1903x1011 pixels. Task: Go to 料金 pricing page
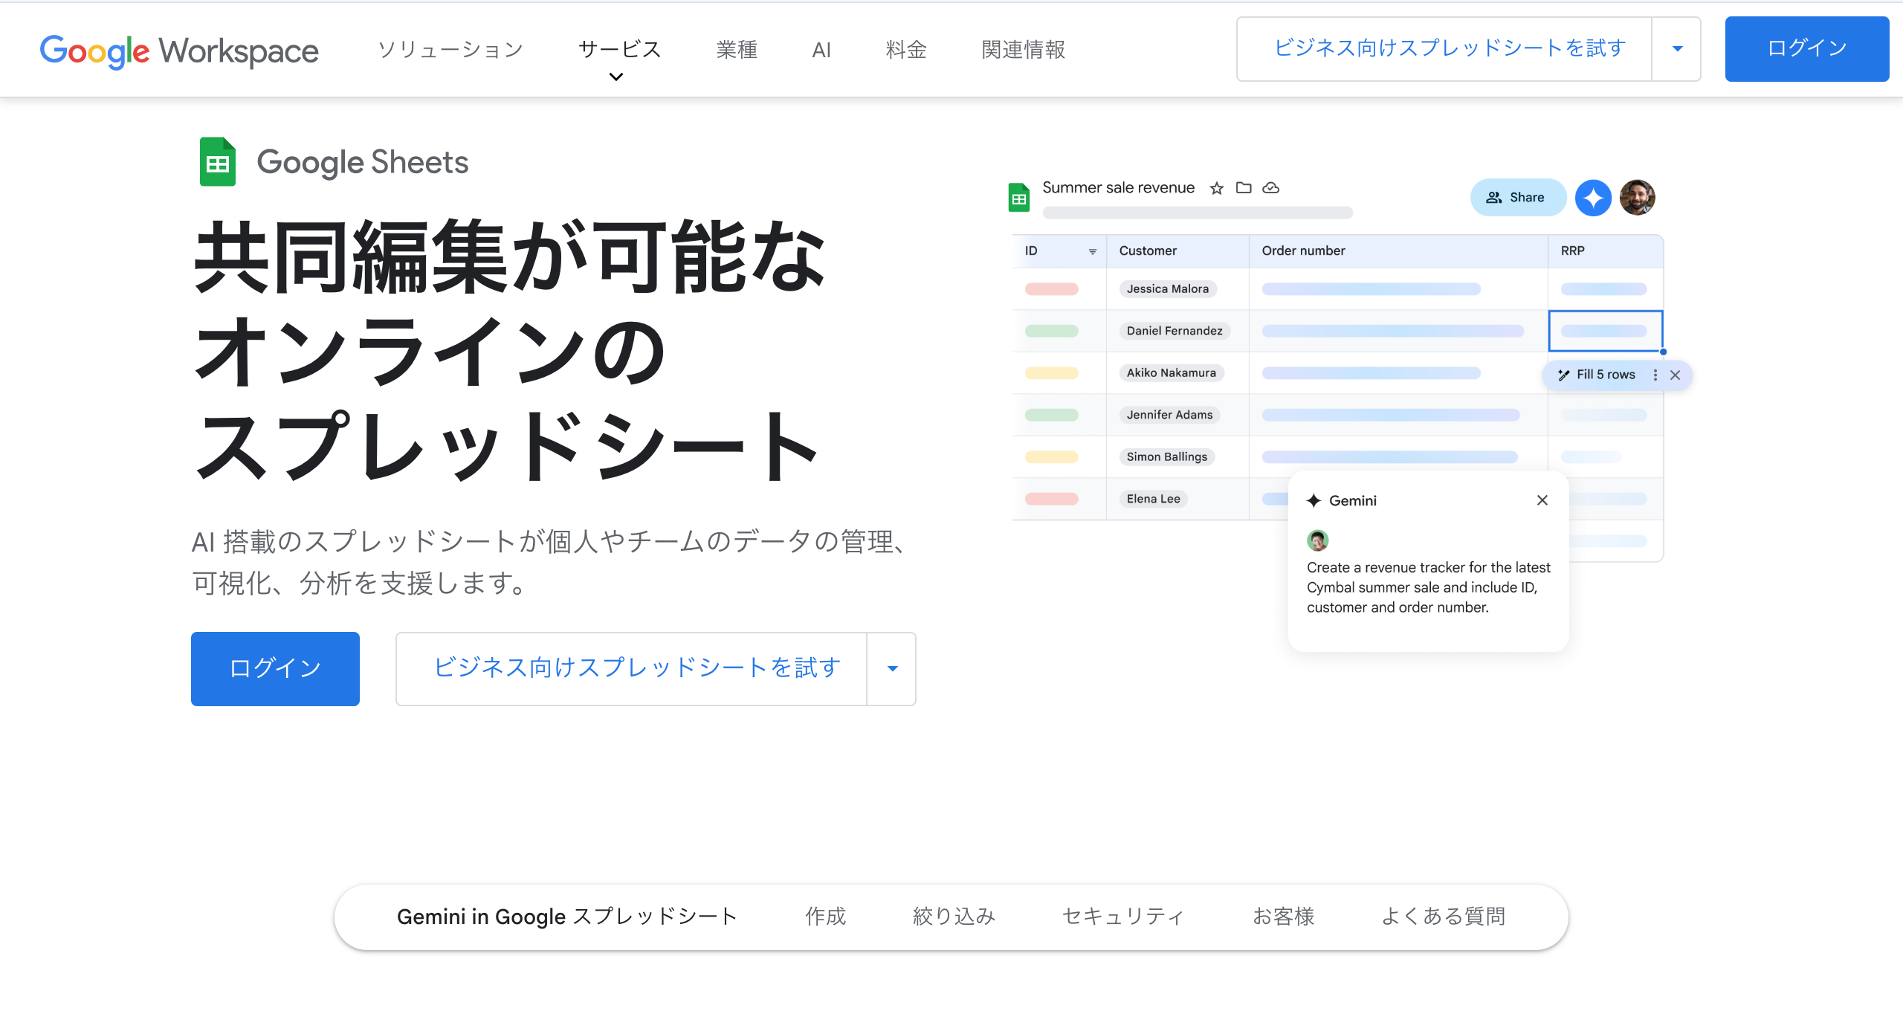[x=906, y=50]
